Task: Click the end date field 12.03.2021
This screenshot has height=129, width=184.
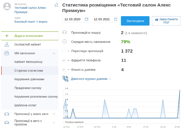Action: 105,19
